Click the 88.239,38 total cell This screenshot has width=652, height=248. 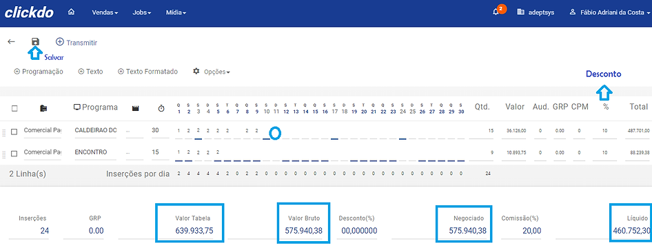(x=638, y=153)
